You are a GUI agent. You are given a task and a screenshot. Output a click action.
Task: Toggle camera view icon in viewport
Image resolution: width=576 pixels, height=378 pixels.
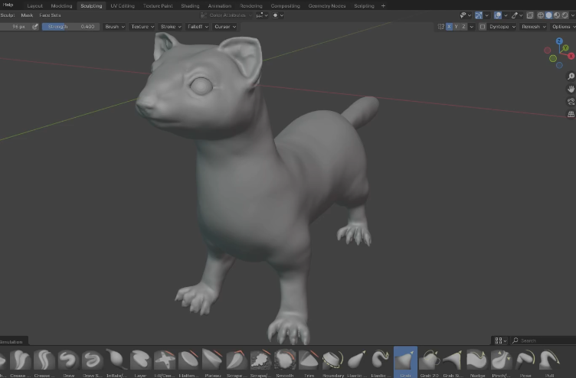tap(571, 102)
